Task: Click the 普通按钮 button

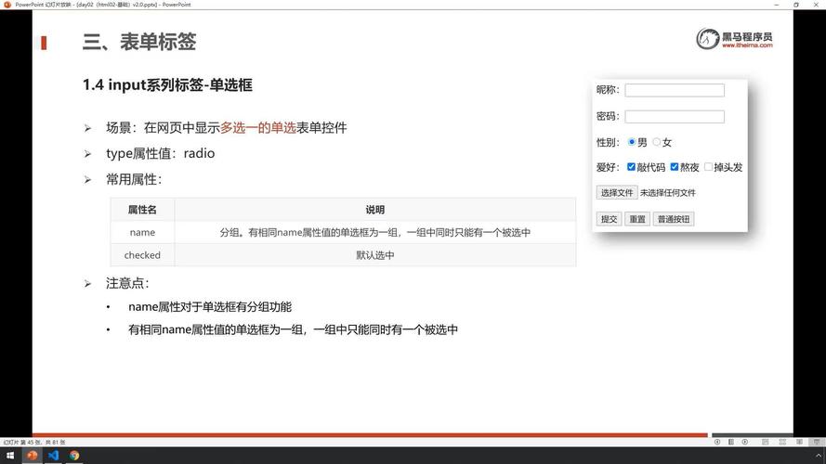Action: click(x=674, y=219)
